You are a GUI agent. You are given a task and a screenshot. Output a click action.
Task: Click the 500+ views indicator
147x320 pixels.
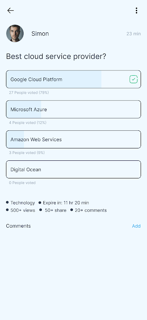(23, 210)
